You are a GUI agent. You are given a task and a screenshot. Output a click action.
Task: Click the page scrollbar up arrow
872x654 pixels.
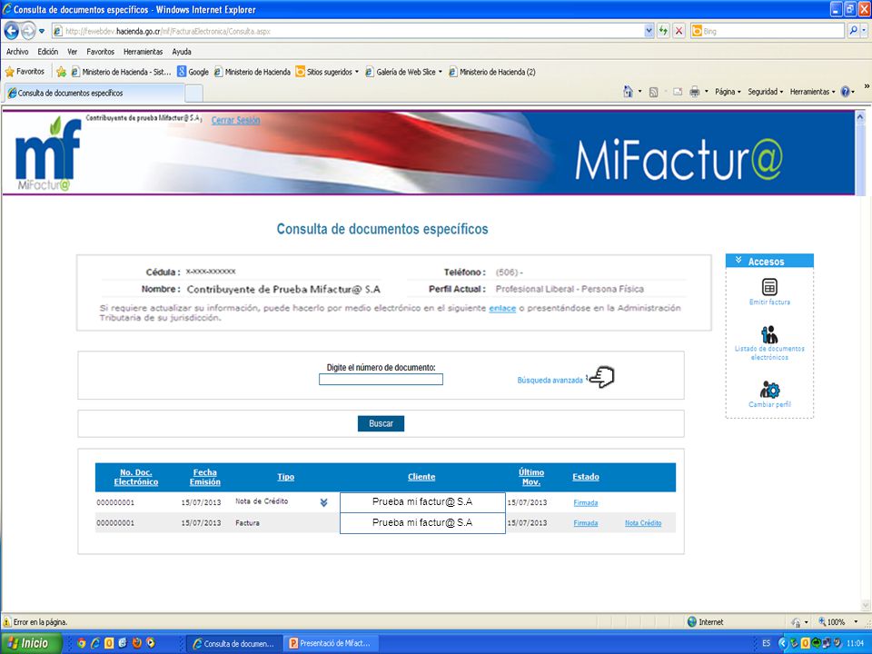point(861,117)
